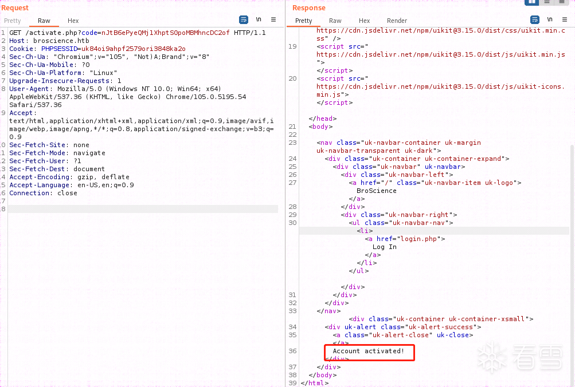Viewport: 575px width, 387px height.
Task: Click the 'Accept:' header name on line 9
Action: click(23, 113)
